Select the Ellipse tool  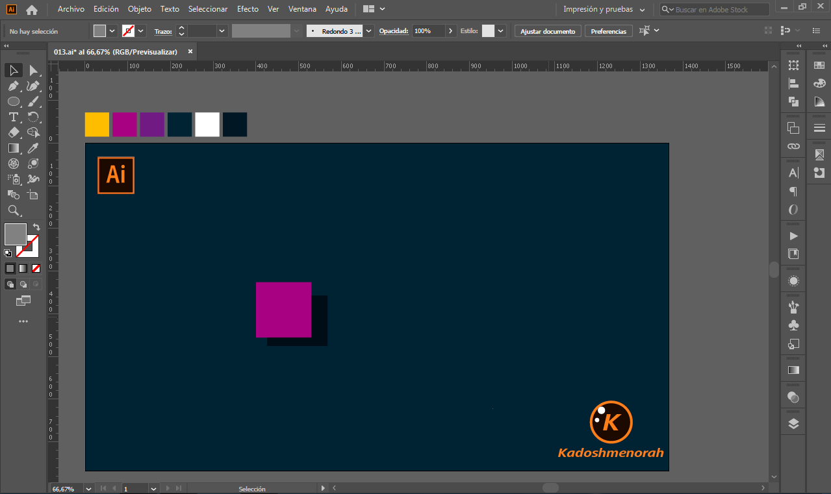14,101
